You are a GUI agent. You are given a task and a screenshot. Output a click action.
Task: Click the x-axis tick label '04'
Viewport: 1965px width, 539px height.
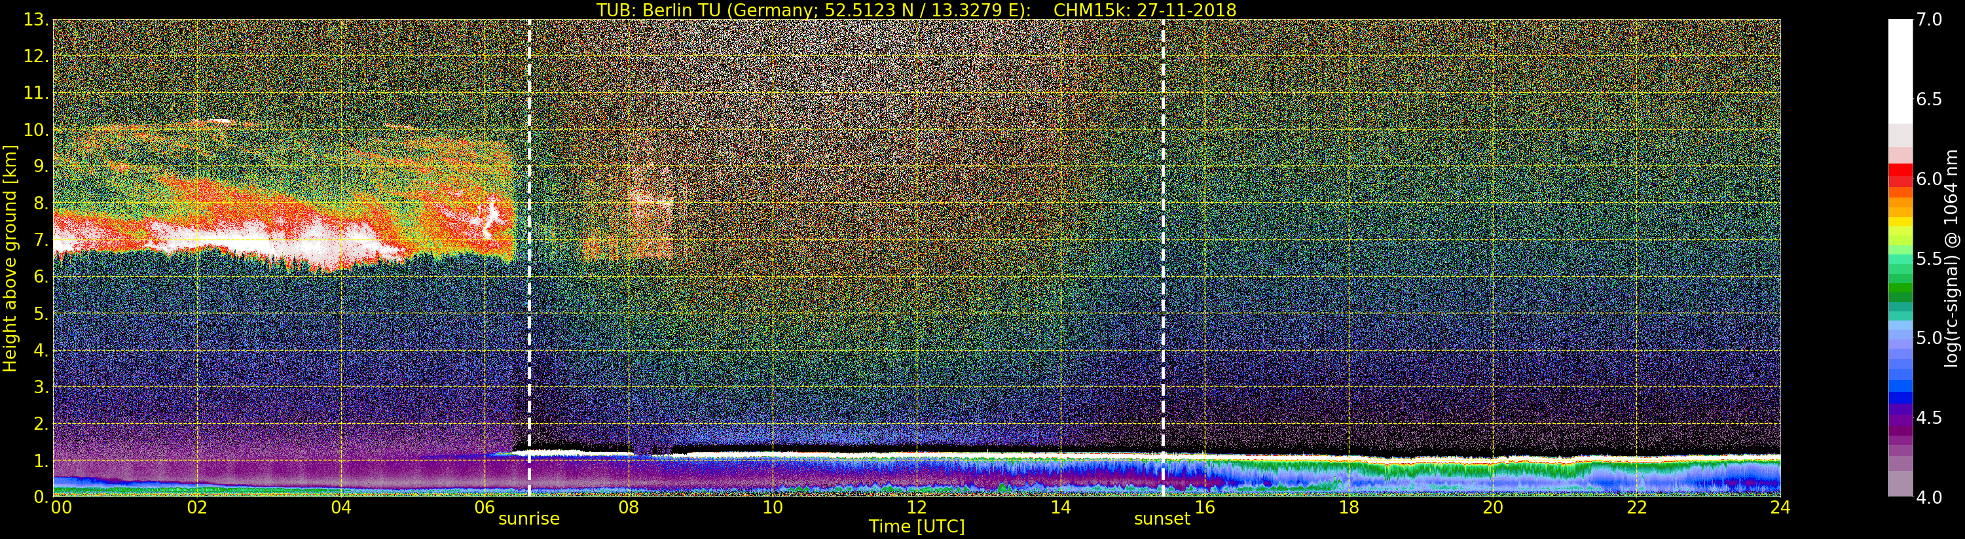pyautogui.click(x=341, y=507)
